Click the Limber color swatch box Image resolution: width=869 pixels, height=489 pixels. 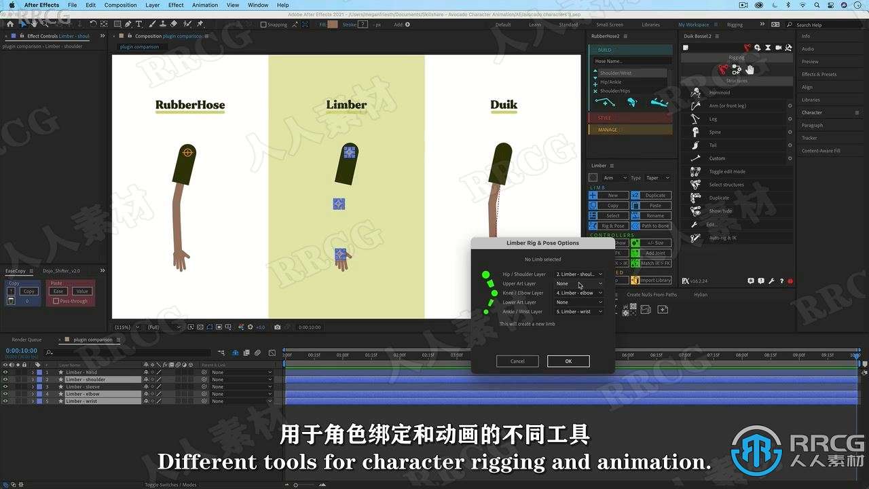593,178
